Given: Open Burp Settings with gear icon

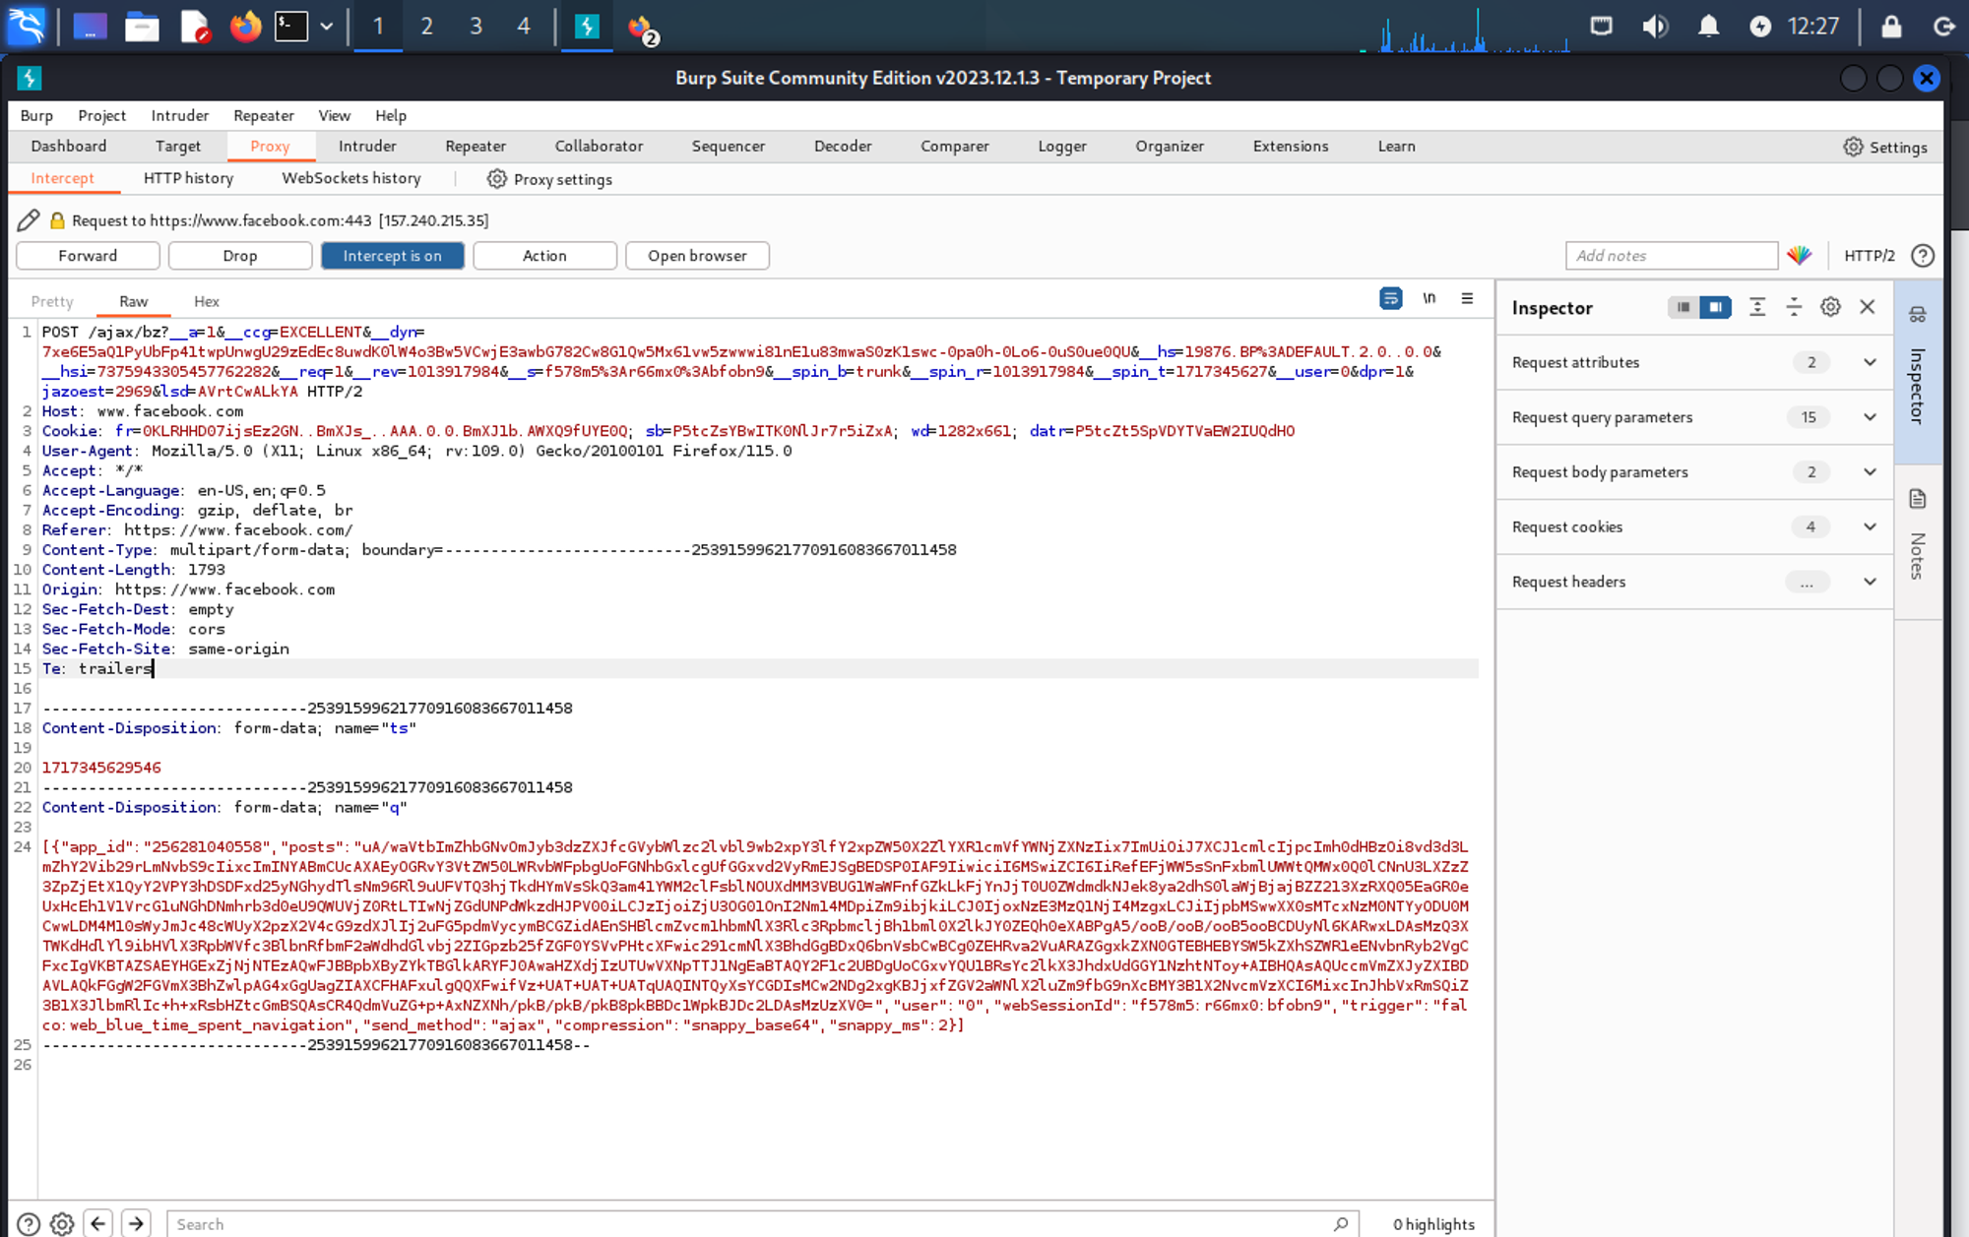Looking at the screenshot, I should coord(1885,147).
